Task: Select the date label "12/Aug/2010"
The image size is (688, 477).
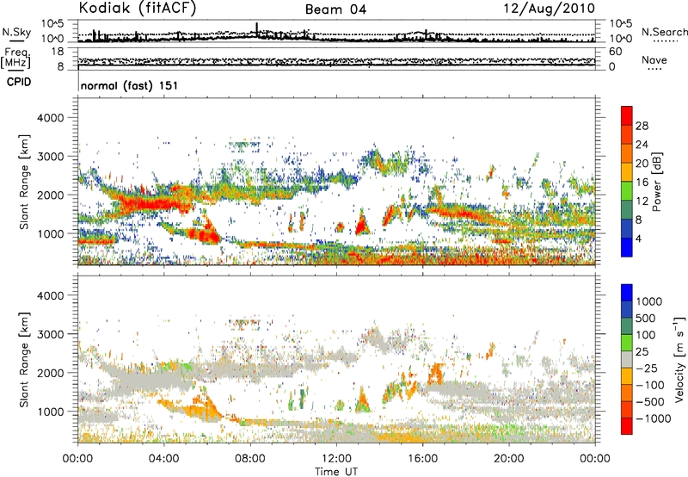Action: (550, 9)
